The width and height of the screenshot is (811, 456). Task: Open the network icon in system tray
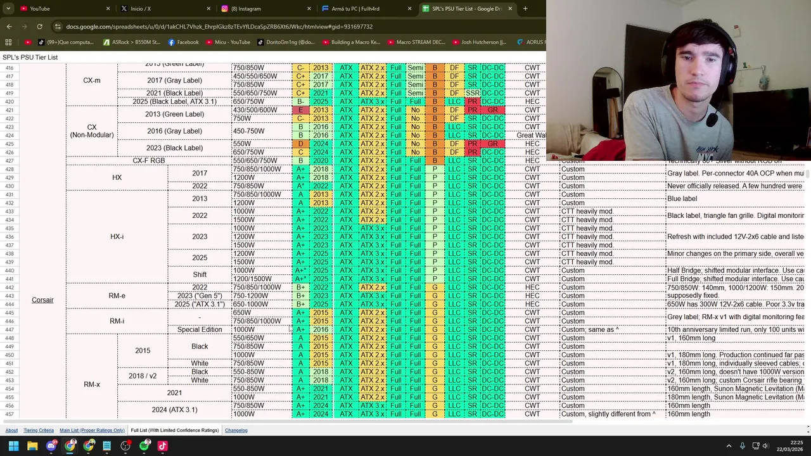tap(755, 446)
